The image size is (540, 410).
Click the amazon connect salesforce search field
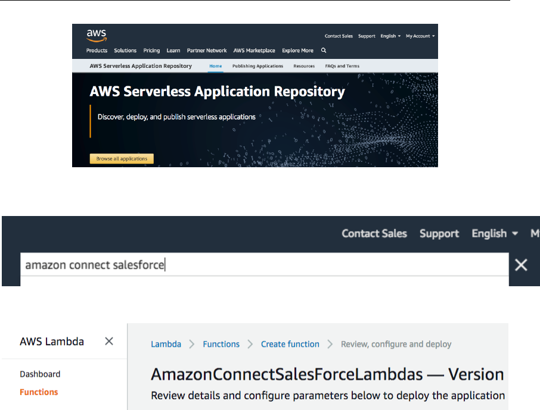point(262,265)
